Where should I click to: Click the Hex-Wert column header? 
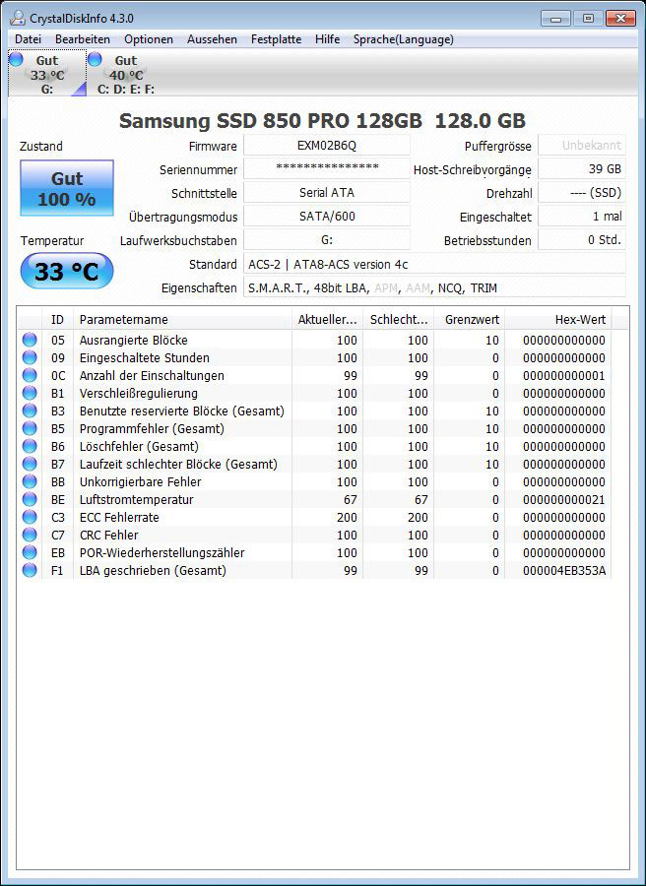(558, 319)
